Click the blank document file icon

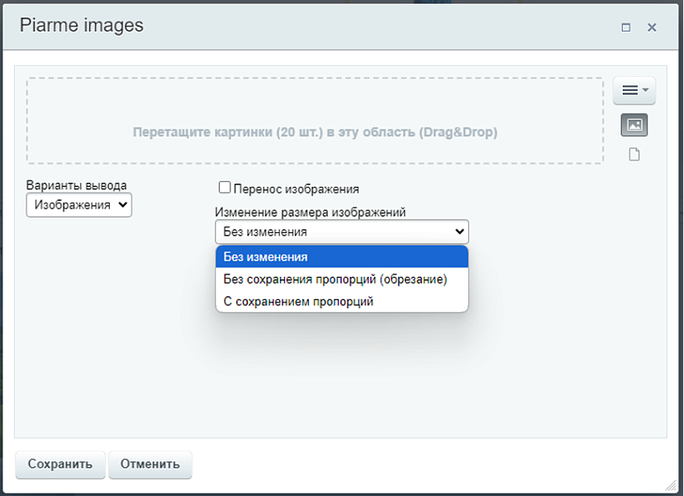[634, 155]
